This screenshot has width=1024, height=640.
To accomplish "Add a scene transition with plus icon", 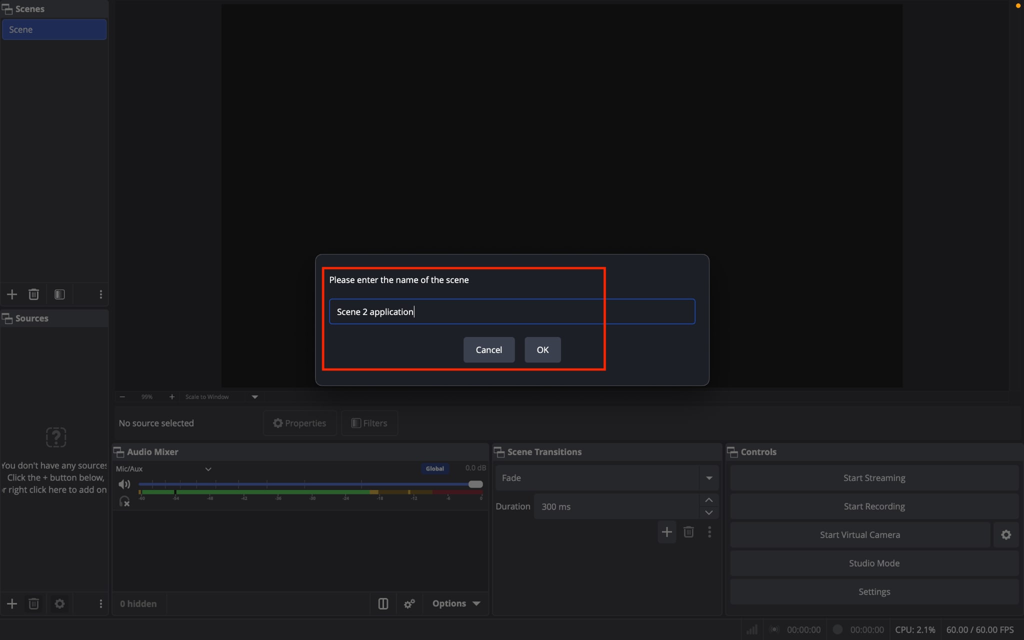I will click(666, 532).
